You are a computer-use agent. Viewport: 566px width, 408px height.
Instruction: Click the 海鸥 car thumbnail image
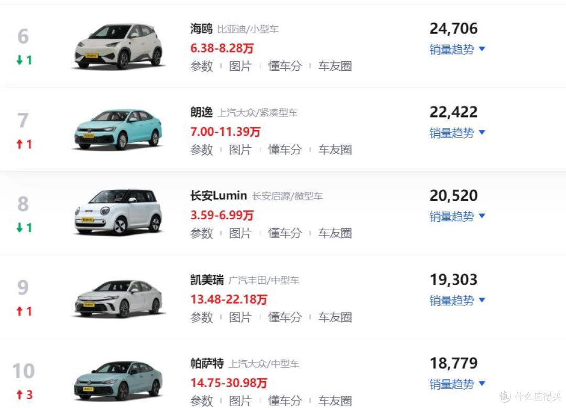[x=118, y=46]
